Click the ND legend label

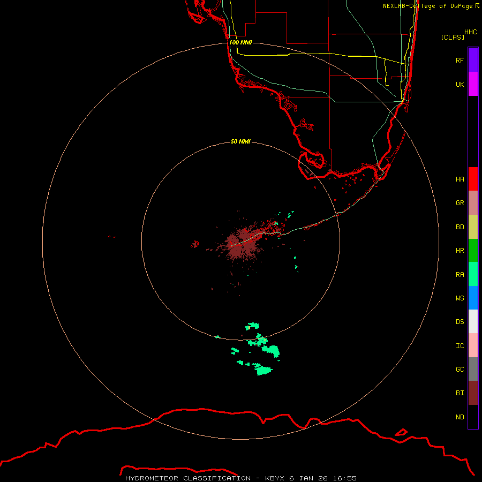pyautogui.click(x=460, y=417)
